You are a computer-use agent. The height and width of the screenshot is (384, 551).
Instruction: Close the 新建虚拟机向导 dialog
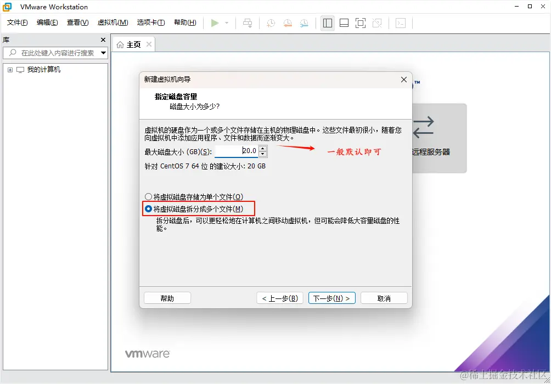pos(404,80)
